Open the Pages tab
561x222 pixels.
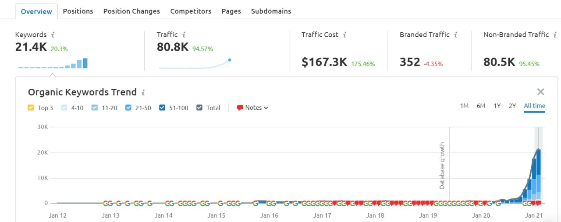tap(231, 11)
